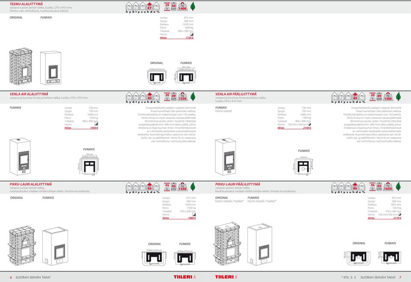
Task: Open the Teemu Original floor plan diagram
Action: pos(157,76)
